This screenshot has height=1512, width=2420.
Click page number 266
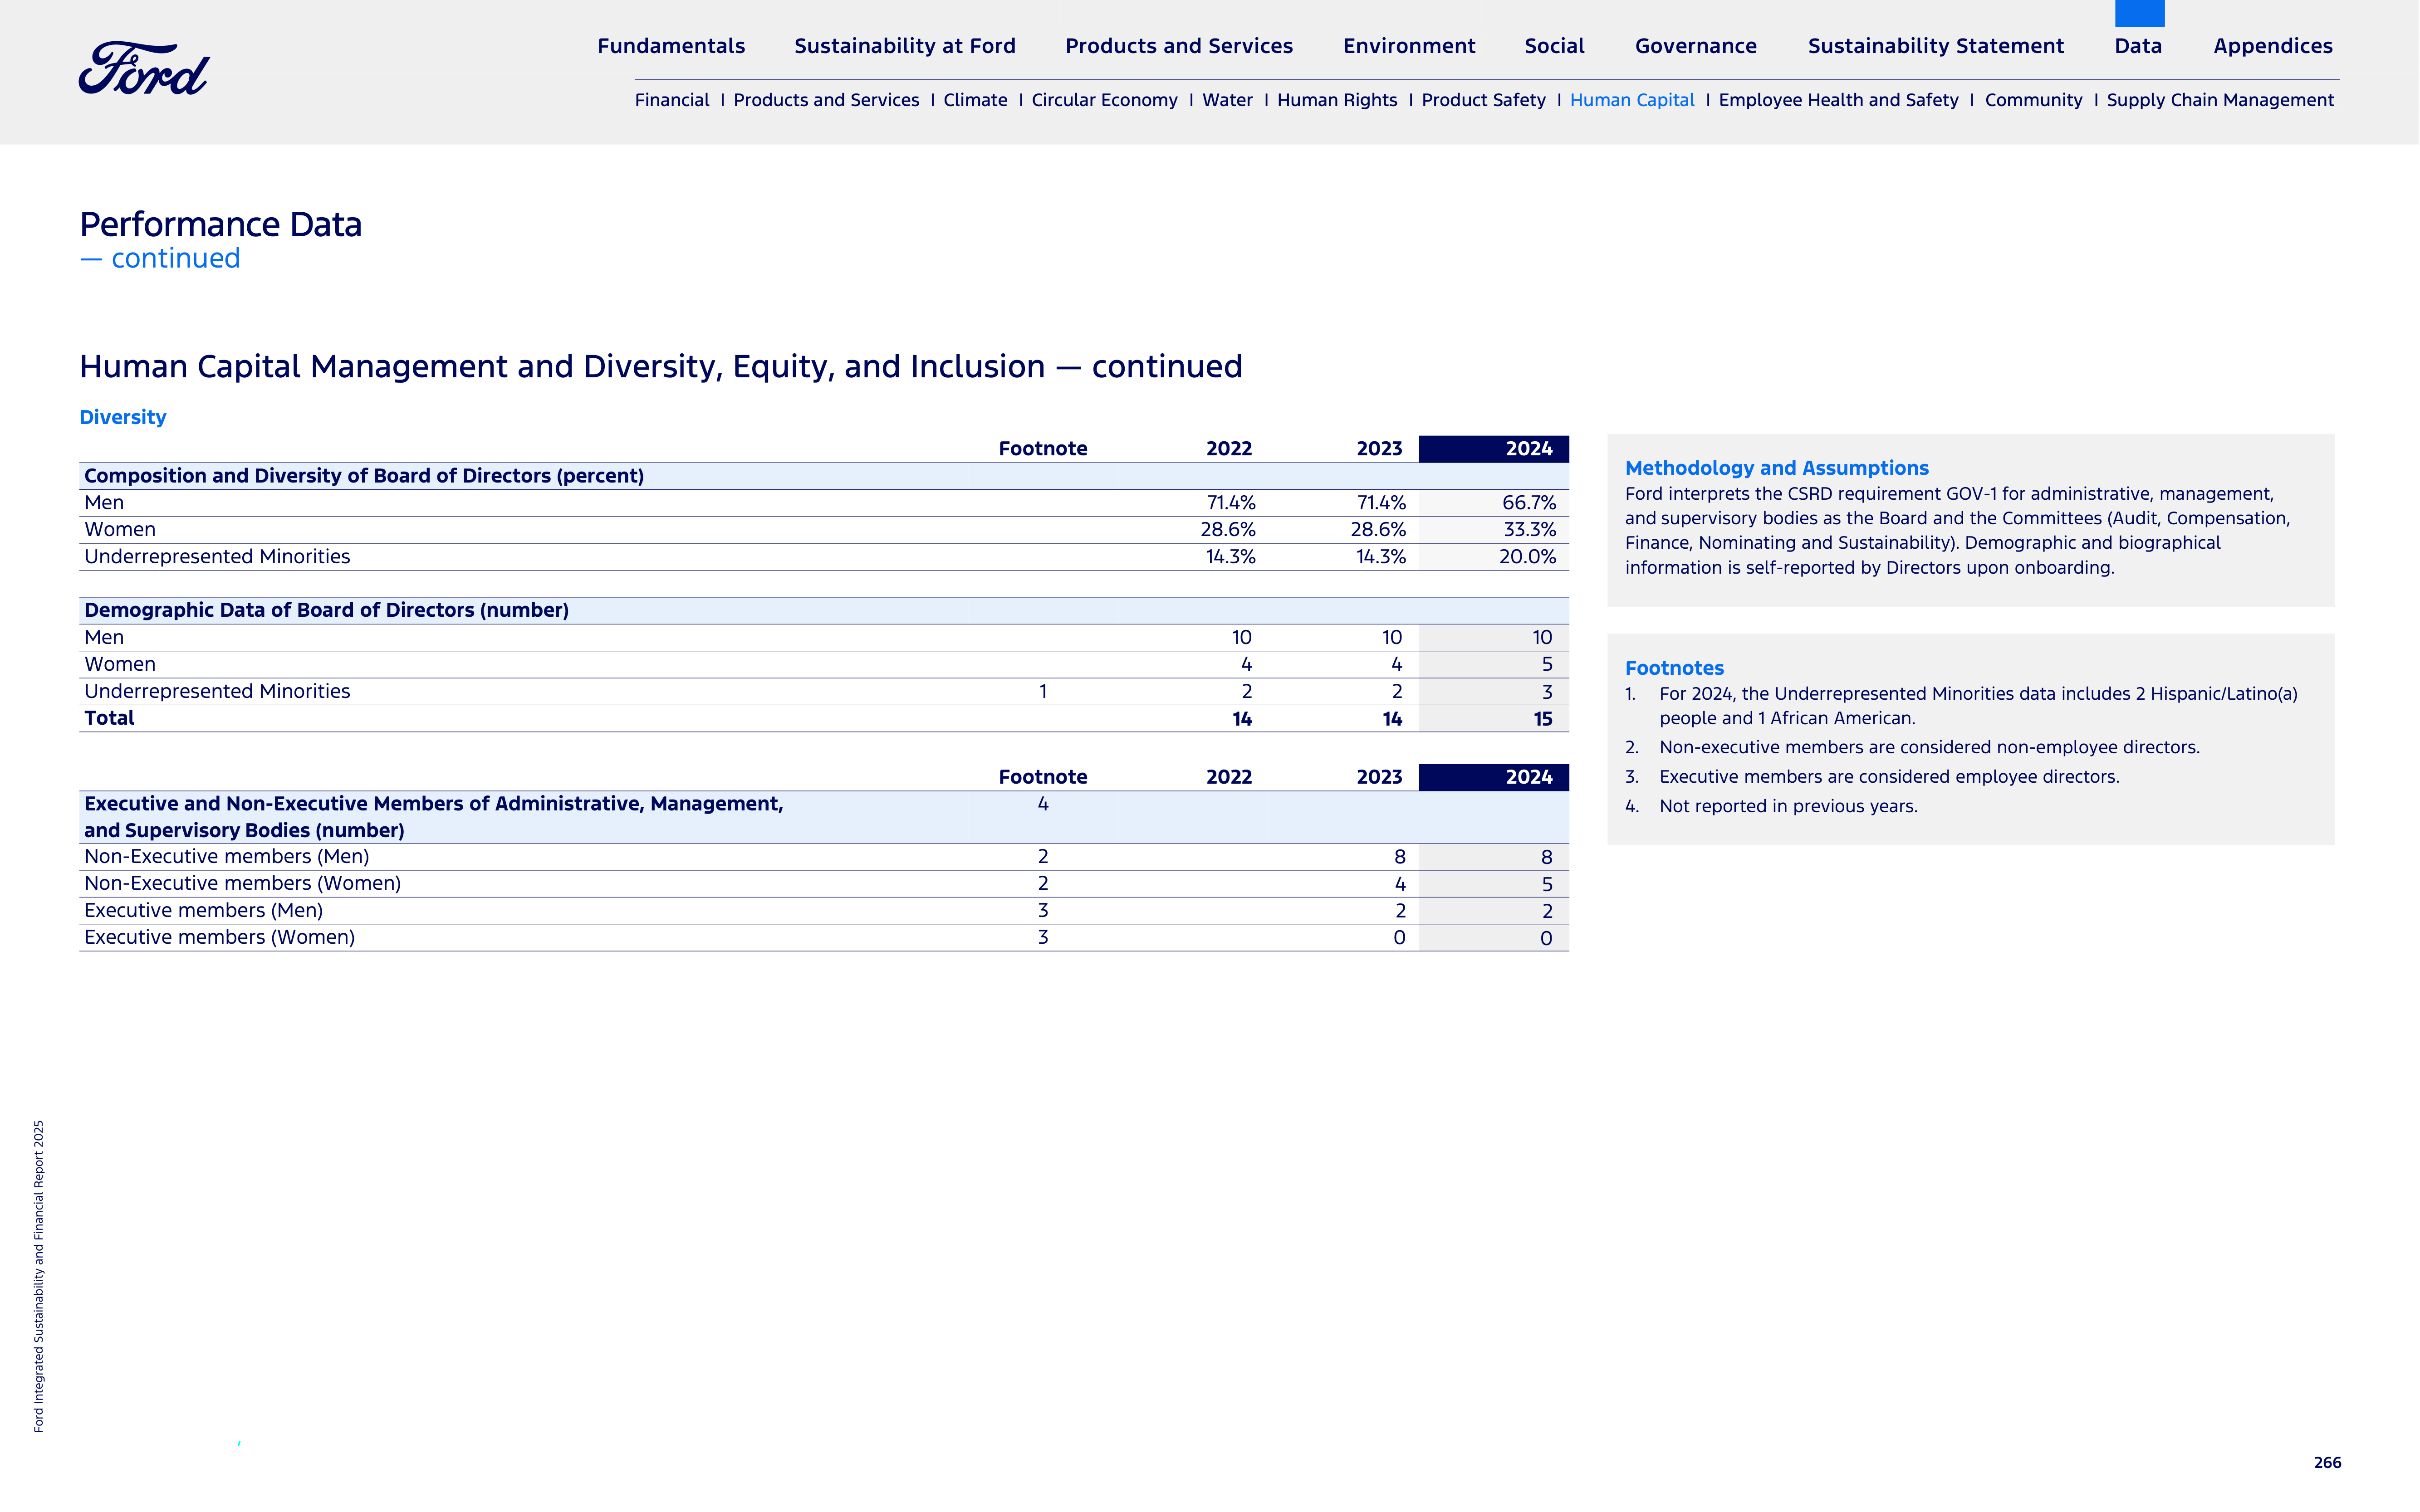pyautogui.click(x=2327, y=1462)
